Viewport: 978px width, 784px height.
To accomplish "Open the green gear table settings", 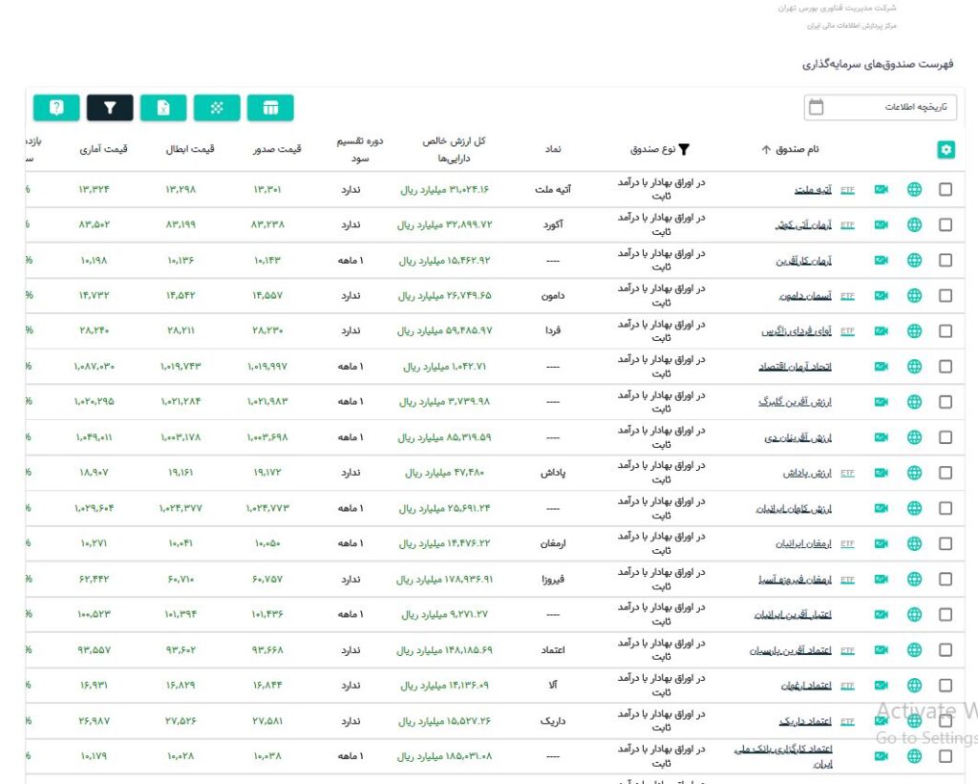I will click(946, 150).
